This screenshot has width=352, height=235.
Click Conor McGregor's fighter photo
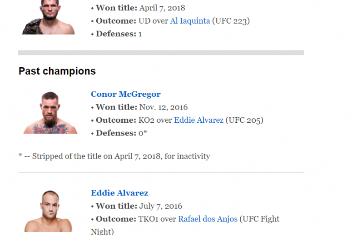(50, 113)
